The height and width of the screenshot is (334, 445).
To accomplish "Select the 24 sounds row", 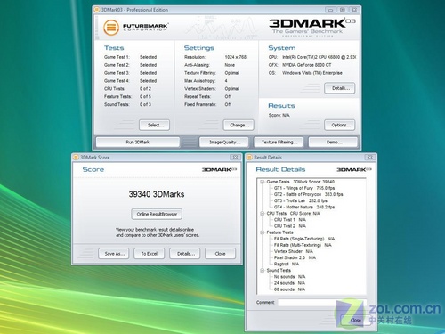I will pos(289,283).
